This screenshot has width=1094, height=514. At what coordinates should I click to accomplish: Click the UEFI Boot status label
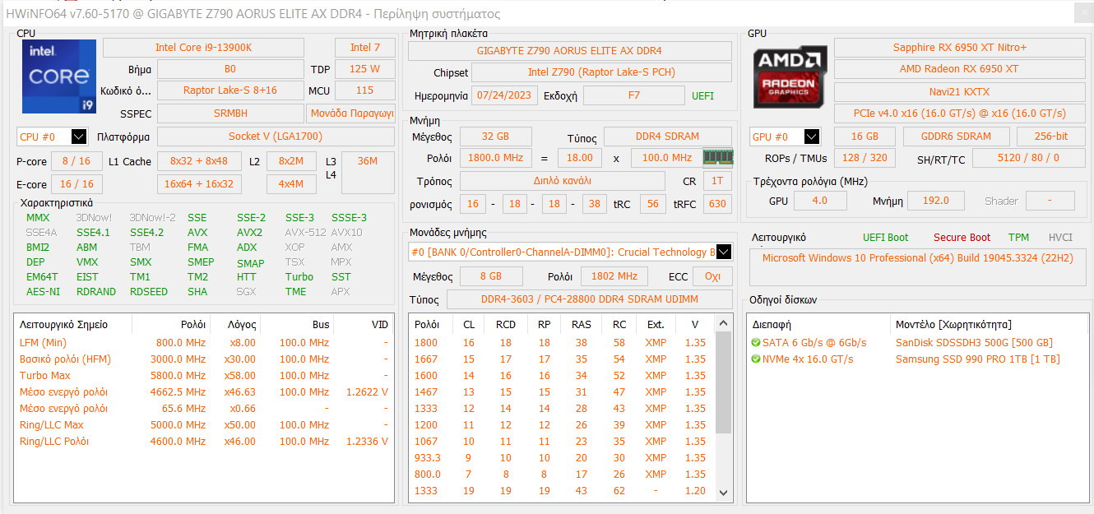pos(885,238)
